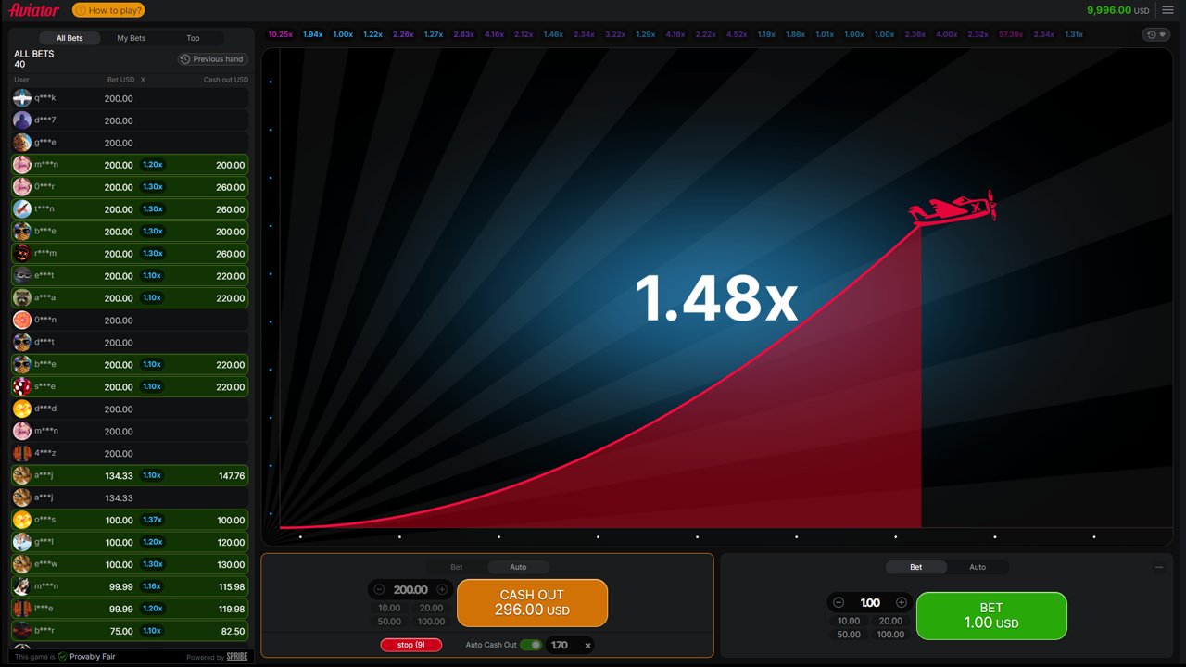Click avatar of user g***e
Viewport: 1186px width, 667px height.
tap(22, 143)
